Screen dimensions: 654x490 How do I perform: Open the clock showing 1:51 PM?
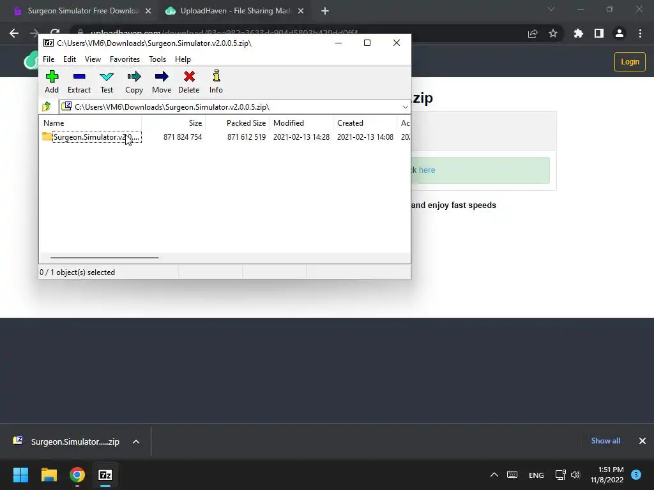607,475
